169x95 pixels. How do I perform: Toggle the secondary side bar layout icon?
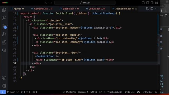(x=152, y=3)
